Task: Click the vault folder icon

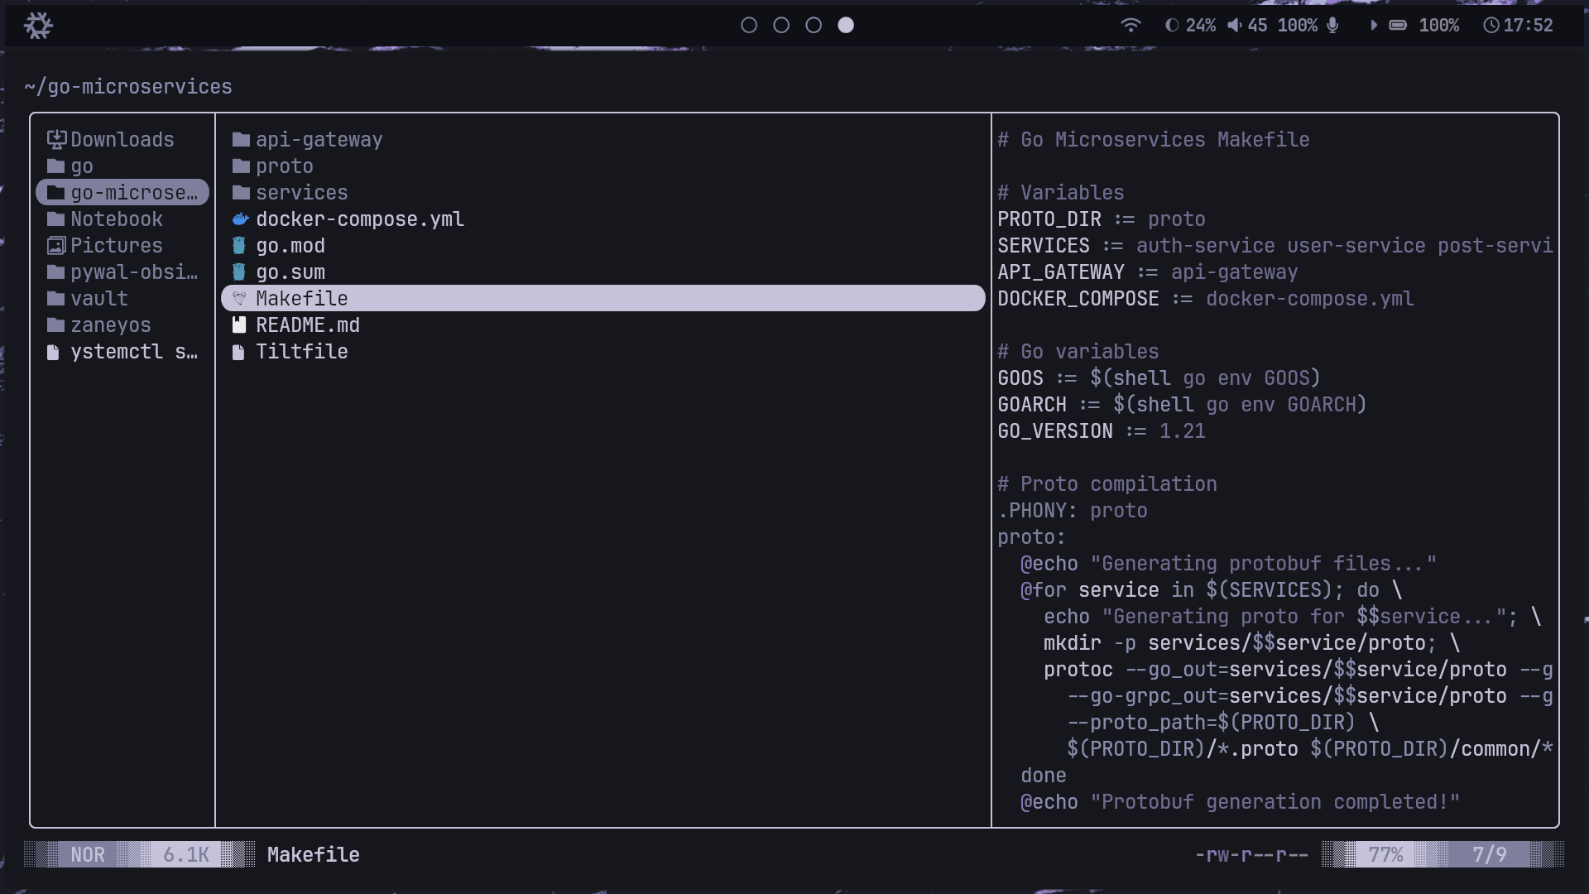Action: click(56, 298)
